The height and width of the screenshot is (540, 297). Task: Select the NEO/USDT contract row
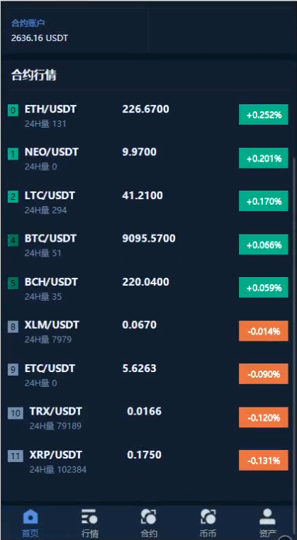[x=148, y=159]
